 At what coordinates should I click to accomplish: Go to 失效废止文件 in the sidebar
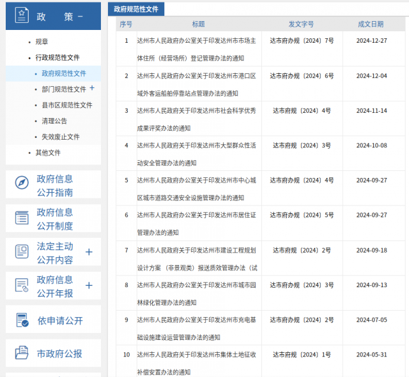[x=61, y=137]
